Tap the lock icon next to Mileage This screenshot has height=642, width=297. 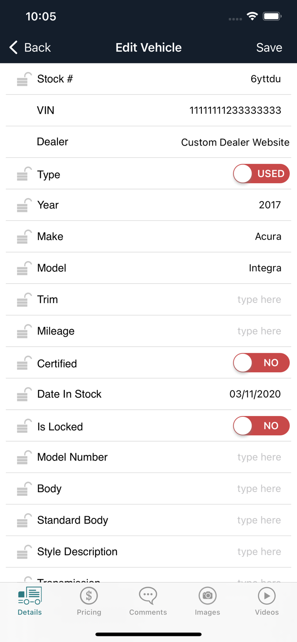[x=24, y=331]
